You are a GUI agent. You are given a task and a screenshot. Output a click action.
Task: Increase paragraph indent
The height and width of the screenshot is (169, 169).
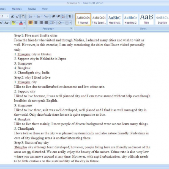[58, 16]
